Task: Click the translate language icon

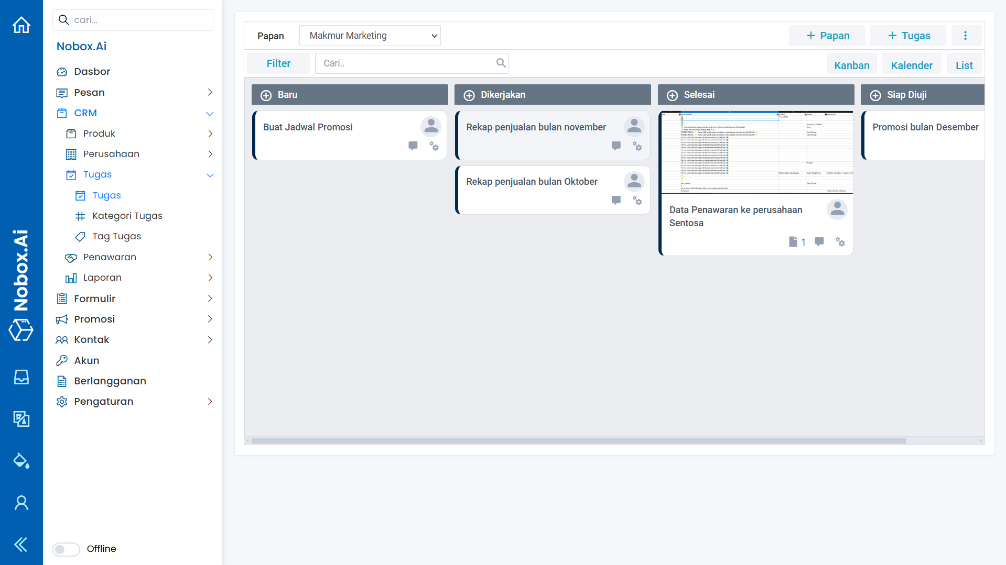Action: click(x=21, y=419)
